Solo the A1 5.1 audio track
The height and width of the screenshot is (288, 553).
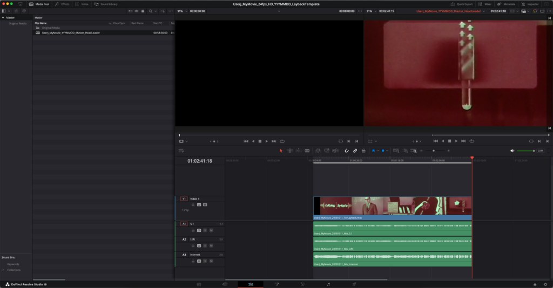(205, 230)
